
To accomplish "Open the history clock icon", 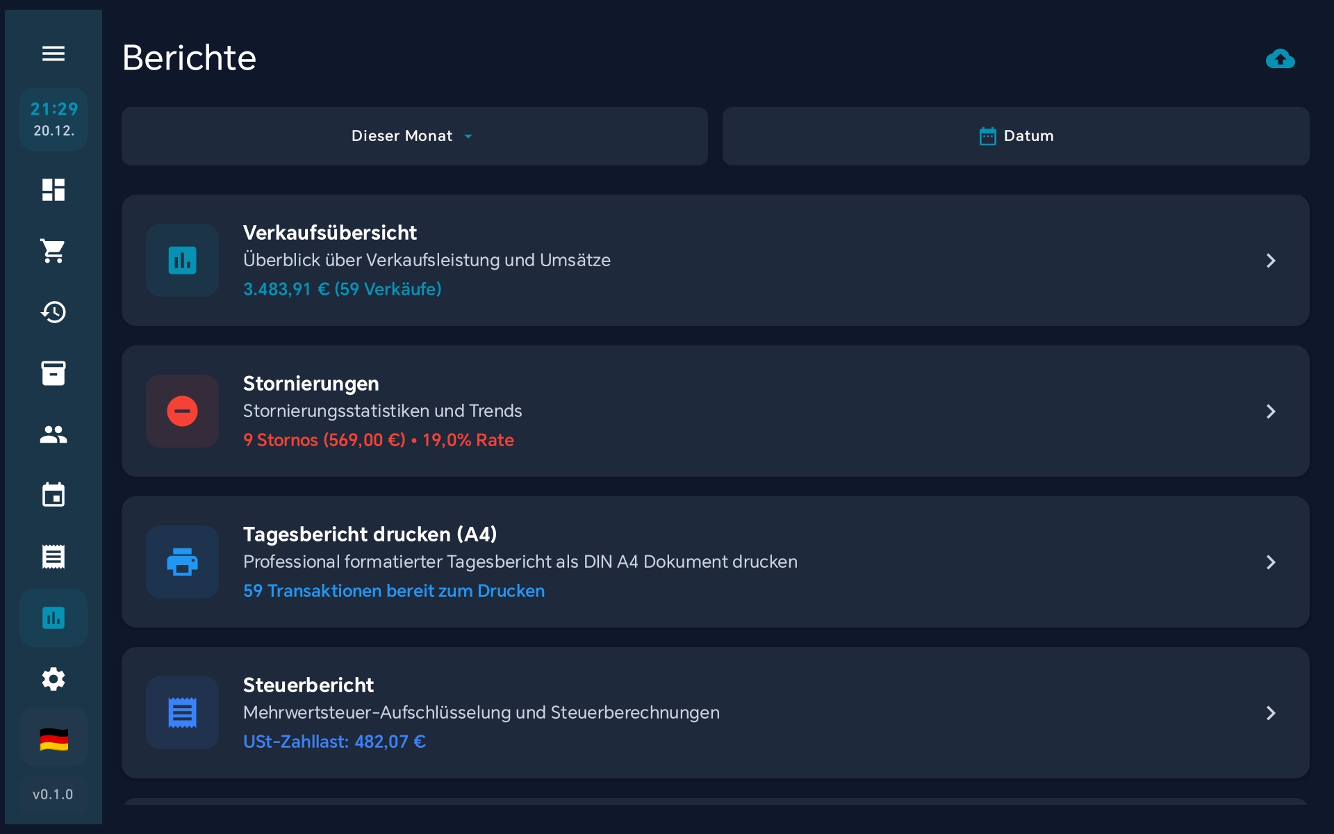I will 53,312.
